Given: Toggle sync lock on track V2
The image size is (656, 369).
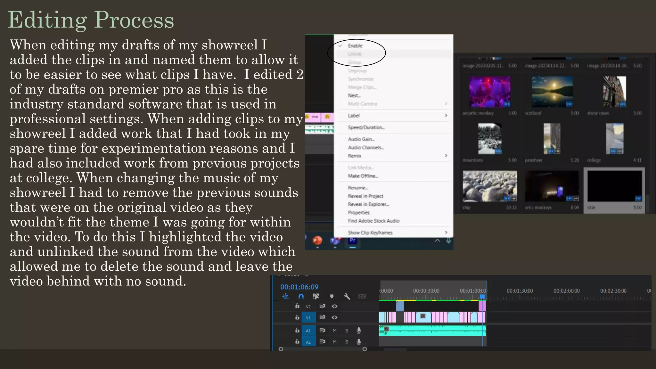Looking at the screenshot, I should pyautogui.click(x=322, y=306).
